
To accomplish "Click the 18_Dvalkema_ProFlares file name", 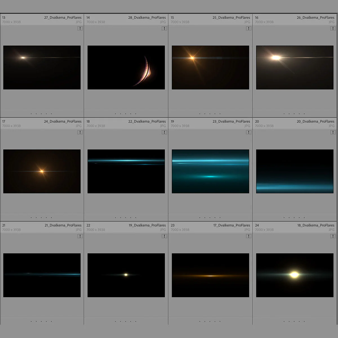I will click(x=316, y=225).
